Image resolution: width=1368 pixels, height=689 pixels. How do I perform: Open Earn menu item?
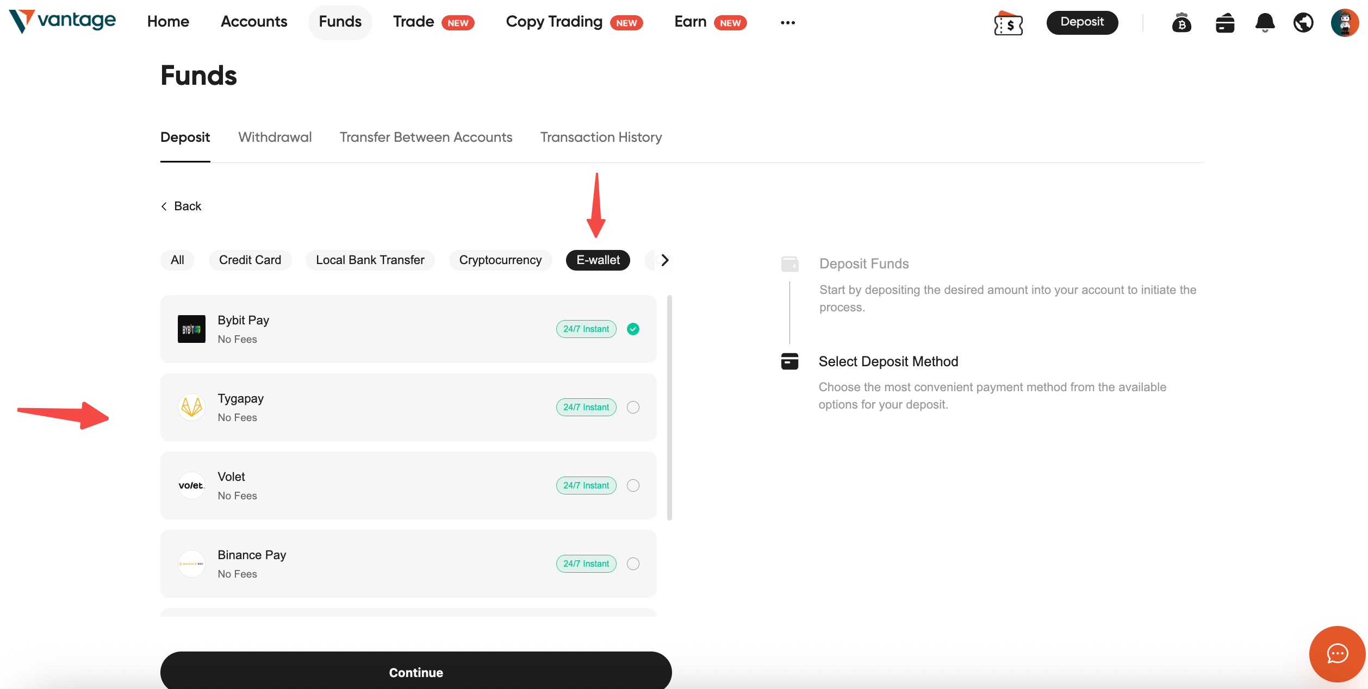click(x=691, y=22)
